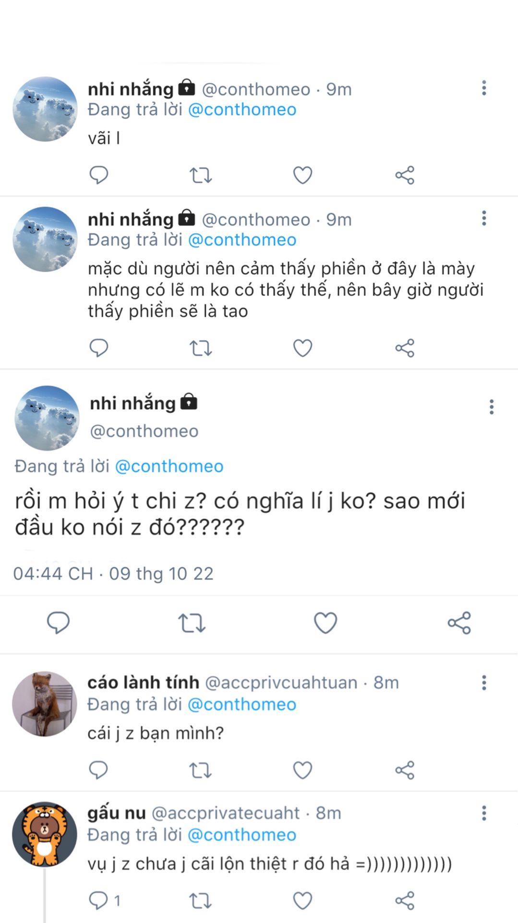518x923 pixels.
Task: Share gấu nu's reply tweet
Action: [x=405, y=900]
